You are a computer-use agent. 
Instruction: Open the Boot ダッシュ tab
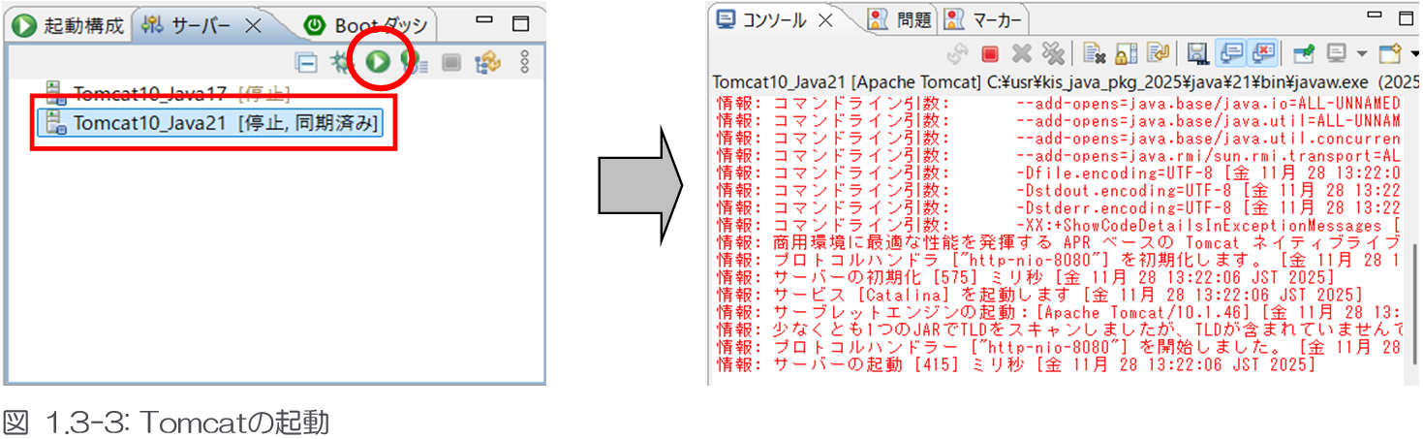369,25
